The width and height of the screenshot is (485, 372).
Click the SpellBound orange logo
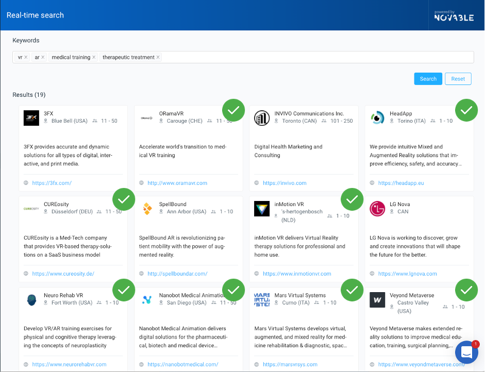pos(147,209)
